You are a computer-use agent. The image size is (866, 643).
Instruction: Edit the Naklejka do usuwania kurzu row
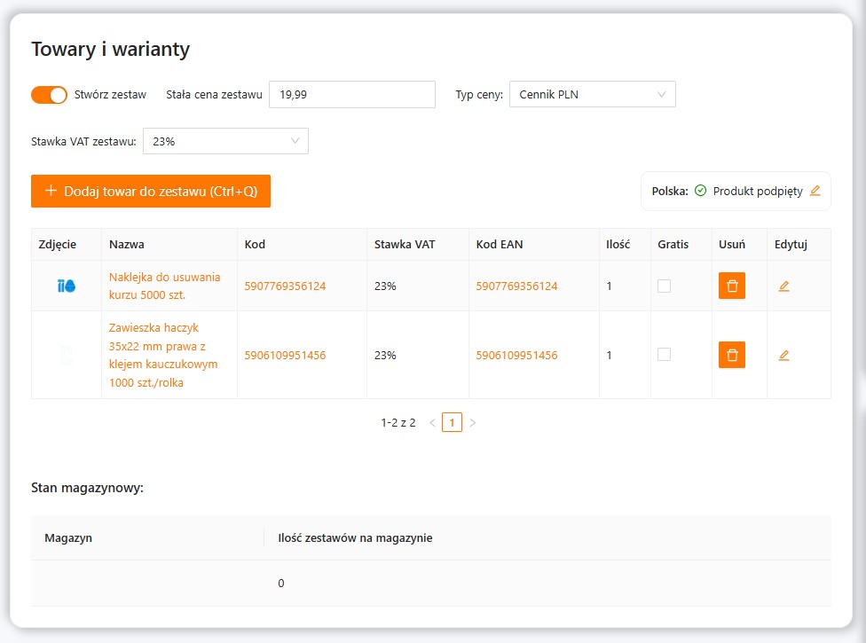pos(783,286)
